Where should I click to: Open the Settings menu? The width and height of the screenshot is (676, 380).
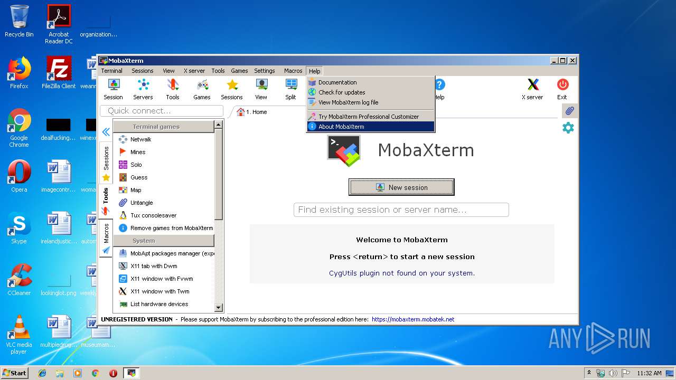coord(265,71)
